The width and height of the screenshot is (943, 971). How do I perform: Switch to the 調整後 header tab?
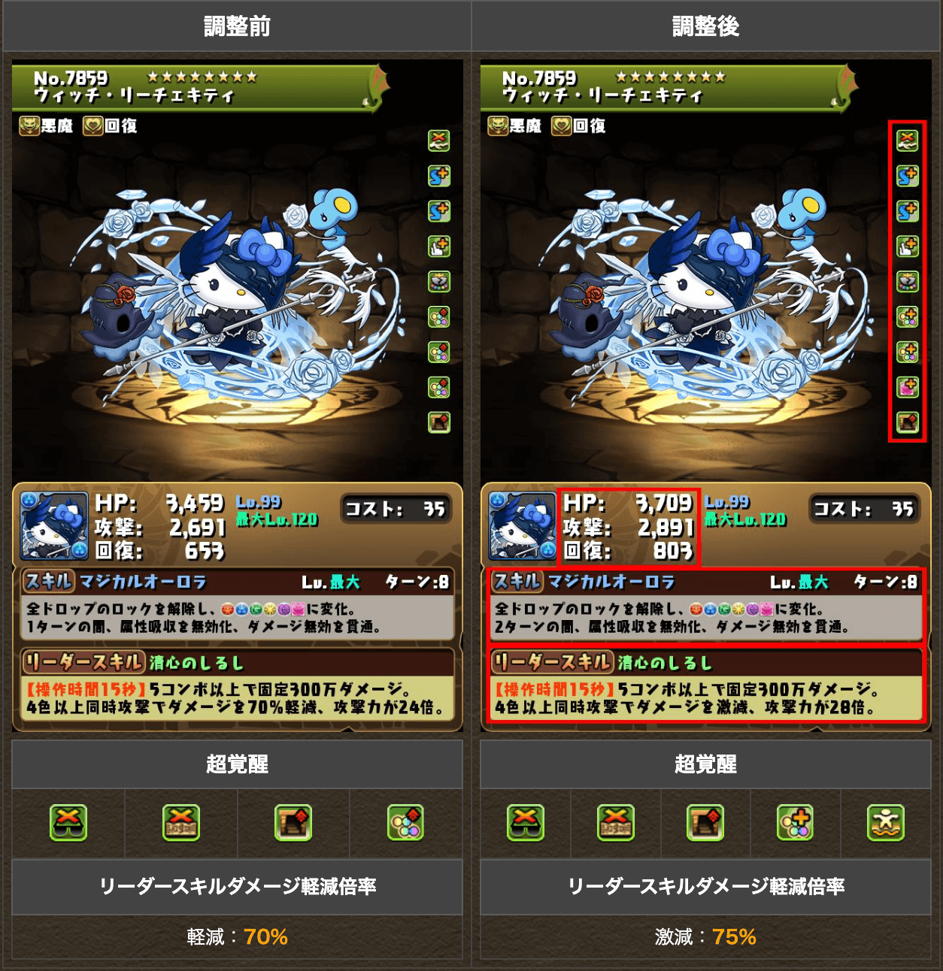click(705, 26)
